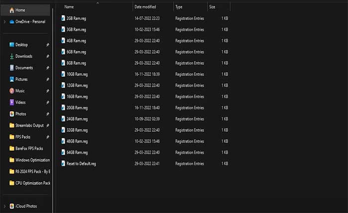The image size is (348, 213).
Task: Open the BareFox FPS Packs folder
Action: pos(29,148)
